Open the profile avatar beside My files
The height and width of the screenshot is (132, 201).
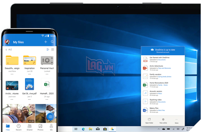[x=7, y=42]
